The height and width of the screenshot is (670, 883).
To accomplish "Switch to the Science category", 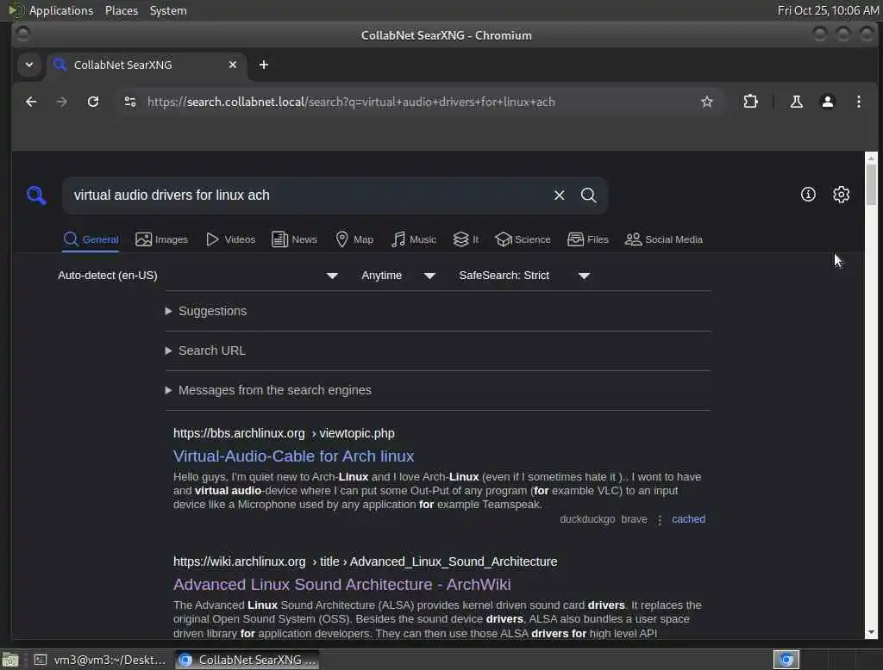I will click(523, 239).
